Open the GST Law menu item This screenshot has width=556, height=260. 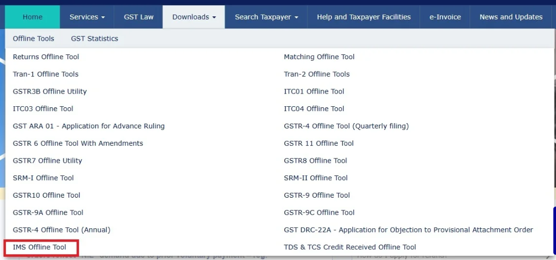pyautogui.click(x=138, y=17)
